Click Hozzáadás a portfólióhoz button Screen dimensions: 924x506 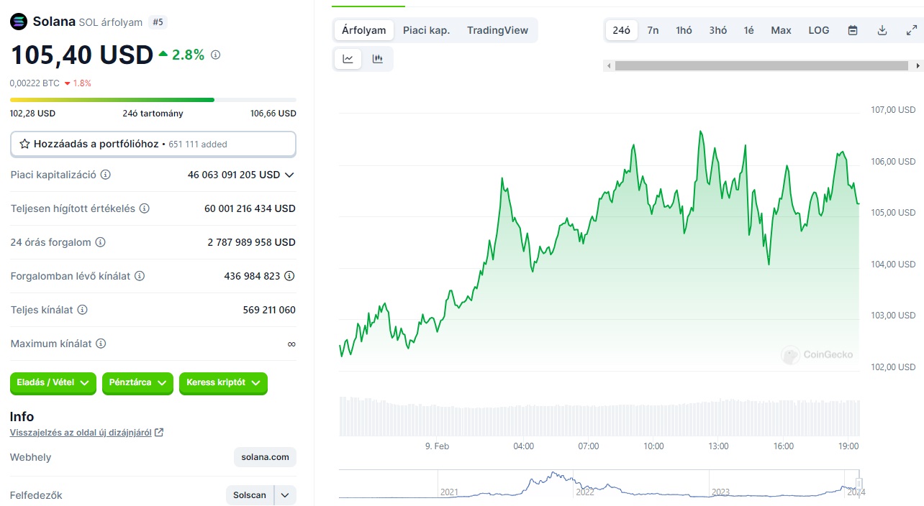[153, 144]
